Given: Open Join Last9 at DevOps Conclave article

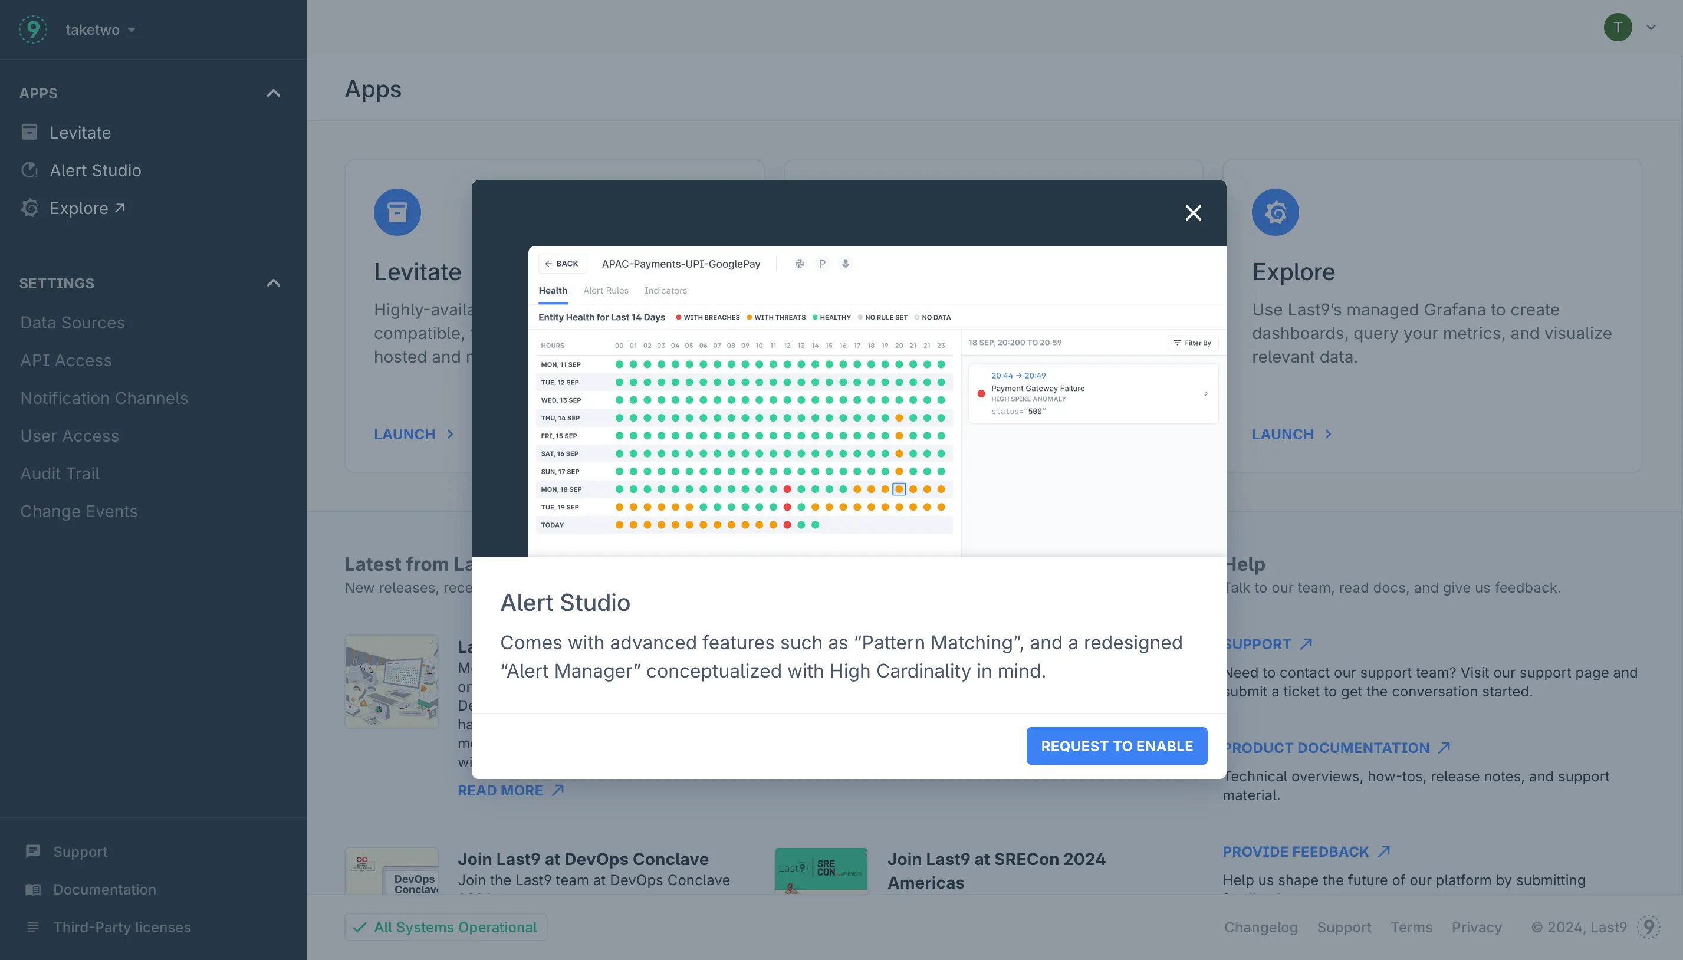Looking at the screenshot, I should [x=583, y=859].
